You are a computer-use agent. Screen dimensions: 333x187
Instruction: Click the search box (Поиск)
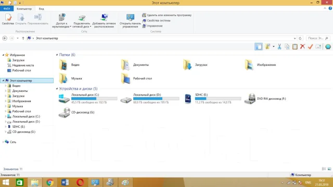(x=318, y=38)
